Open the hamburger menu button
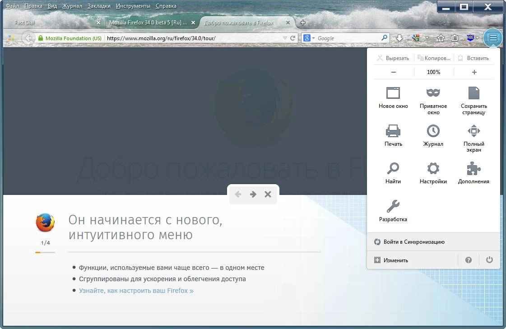The image size is (506, 329). (x=493, y=38)
